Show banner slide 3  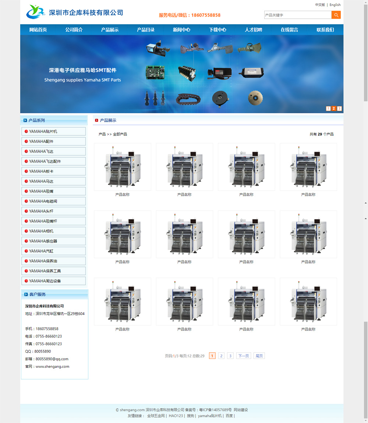[x=339, y=109]
